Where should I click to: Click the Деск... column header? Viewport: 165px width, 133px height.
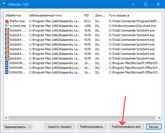(x=100, y=15)
